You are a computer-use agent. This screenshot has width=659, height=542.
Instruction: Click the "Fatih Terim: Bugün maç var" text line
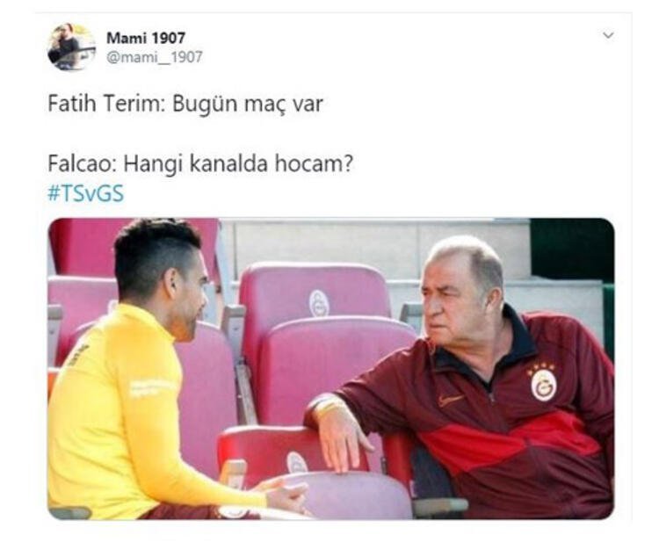[x=185, y=104]
